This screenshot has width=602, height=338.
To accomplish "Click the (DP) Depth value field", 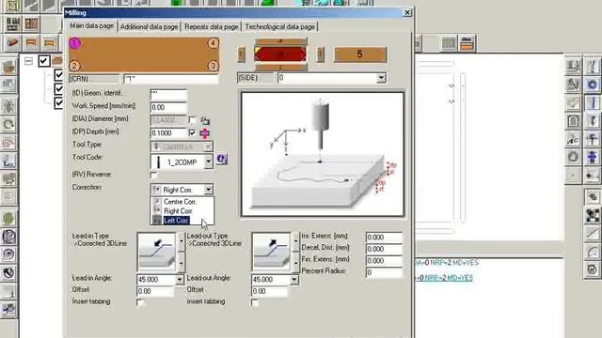I will pos(168,133).
